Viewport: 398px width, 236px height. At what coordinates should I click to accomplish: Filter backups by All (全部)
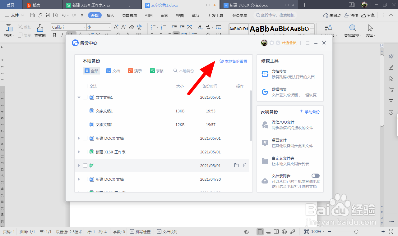click(x=91, y=71)
